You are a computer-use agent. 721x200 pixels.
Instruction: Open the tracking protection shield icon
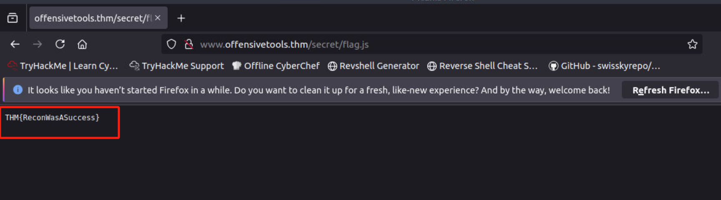tap(171, 44)
